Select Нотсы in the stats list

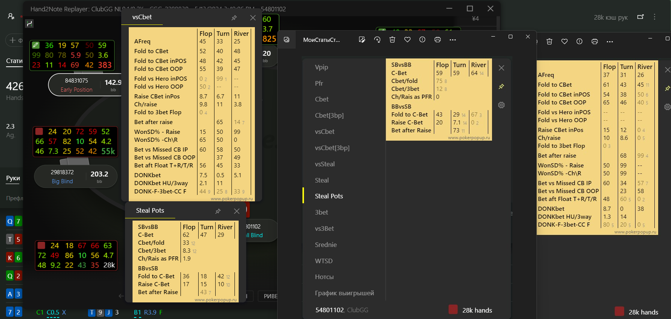click(324, 277)
